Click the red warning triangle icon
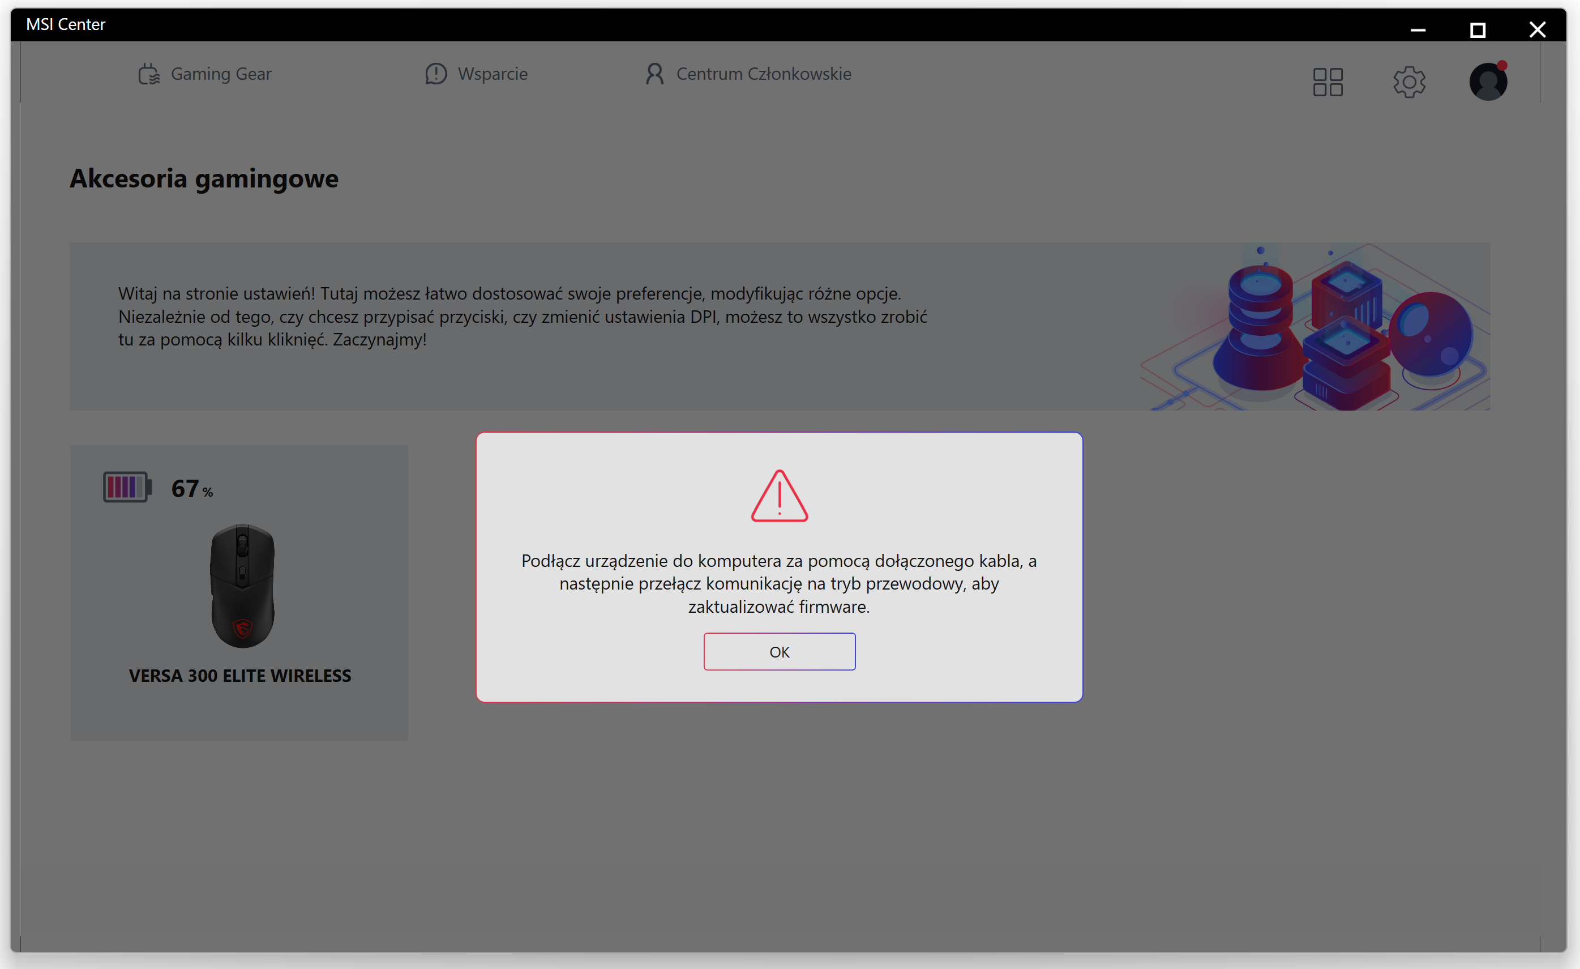1580x969 pixels. click(x=779, y=496)
